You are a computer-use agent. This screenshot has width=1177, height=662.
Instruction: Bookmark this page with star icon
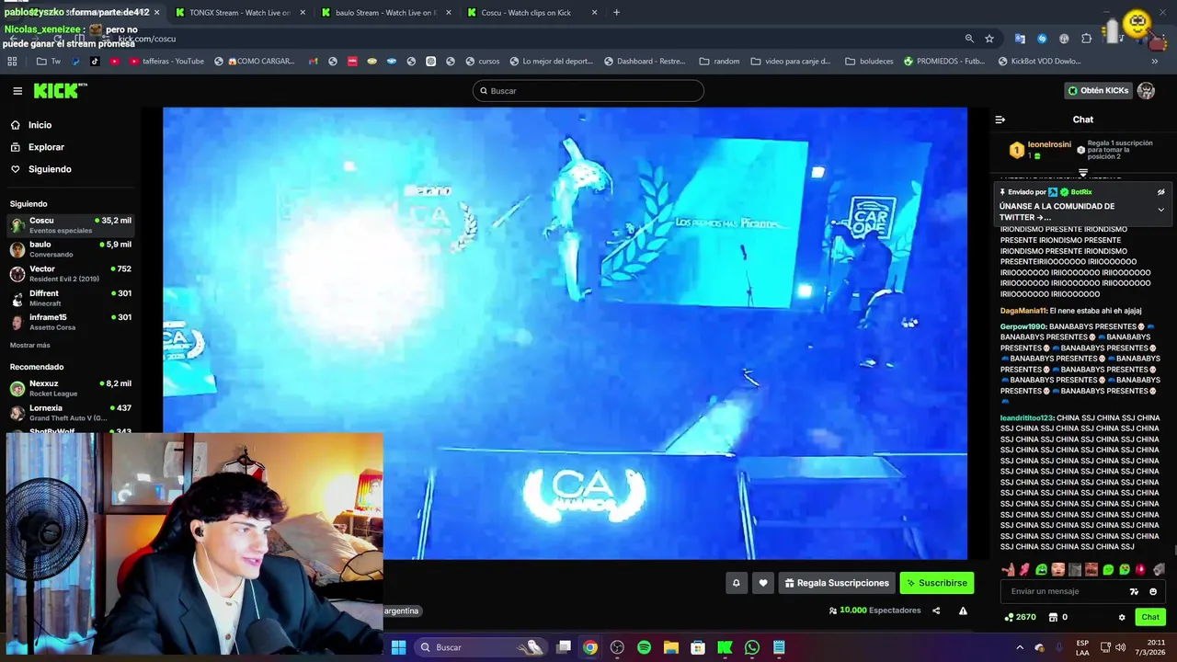click(989, 39)
